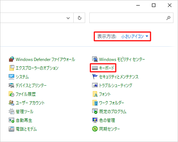The height and width of the screenshot is (142, 178).
Task: Open the 色の管理 icon
Action: pos(95,120)
